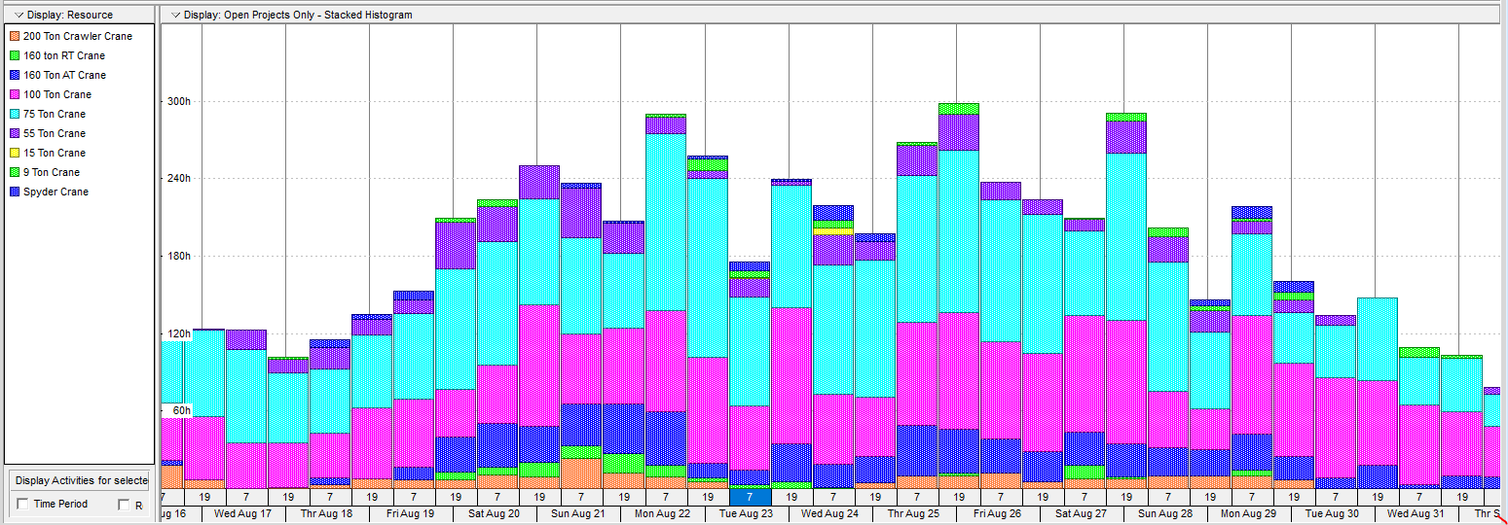Image resolution: width=1508 pixels, height=525 pixels.
Task: Select the 9 Ton Crane legend icon
Action: click(14, 172)
